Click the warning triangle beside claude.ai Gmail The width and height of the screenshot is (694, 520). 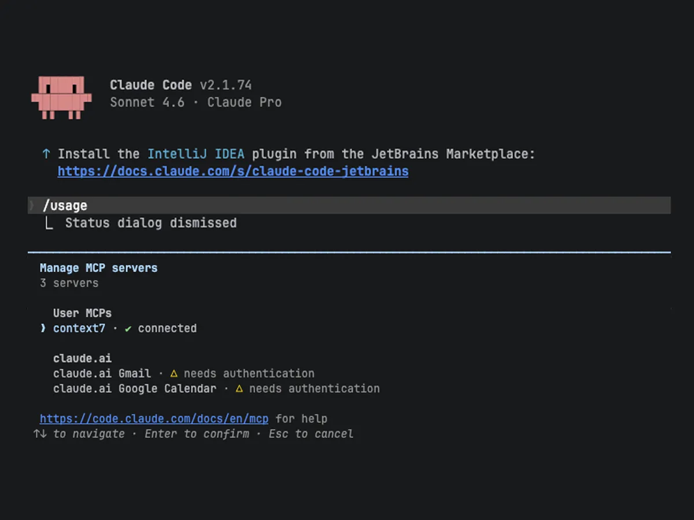[173, 374]
